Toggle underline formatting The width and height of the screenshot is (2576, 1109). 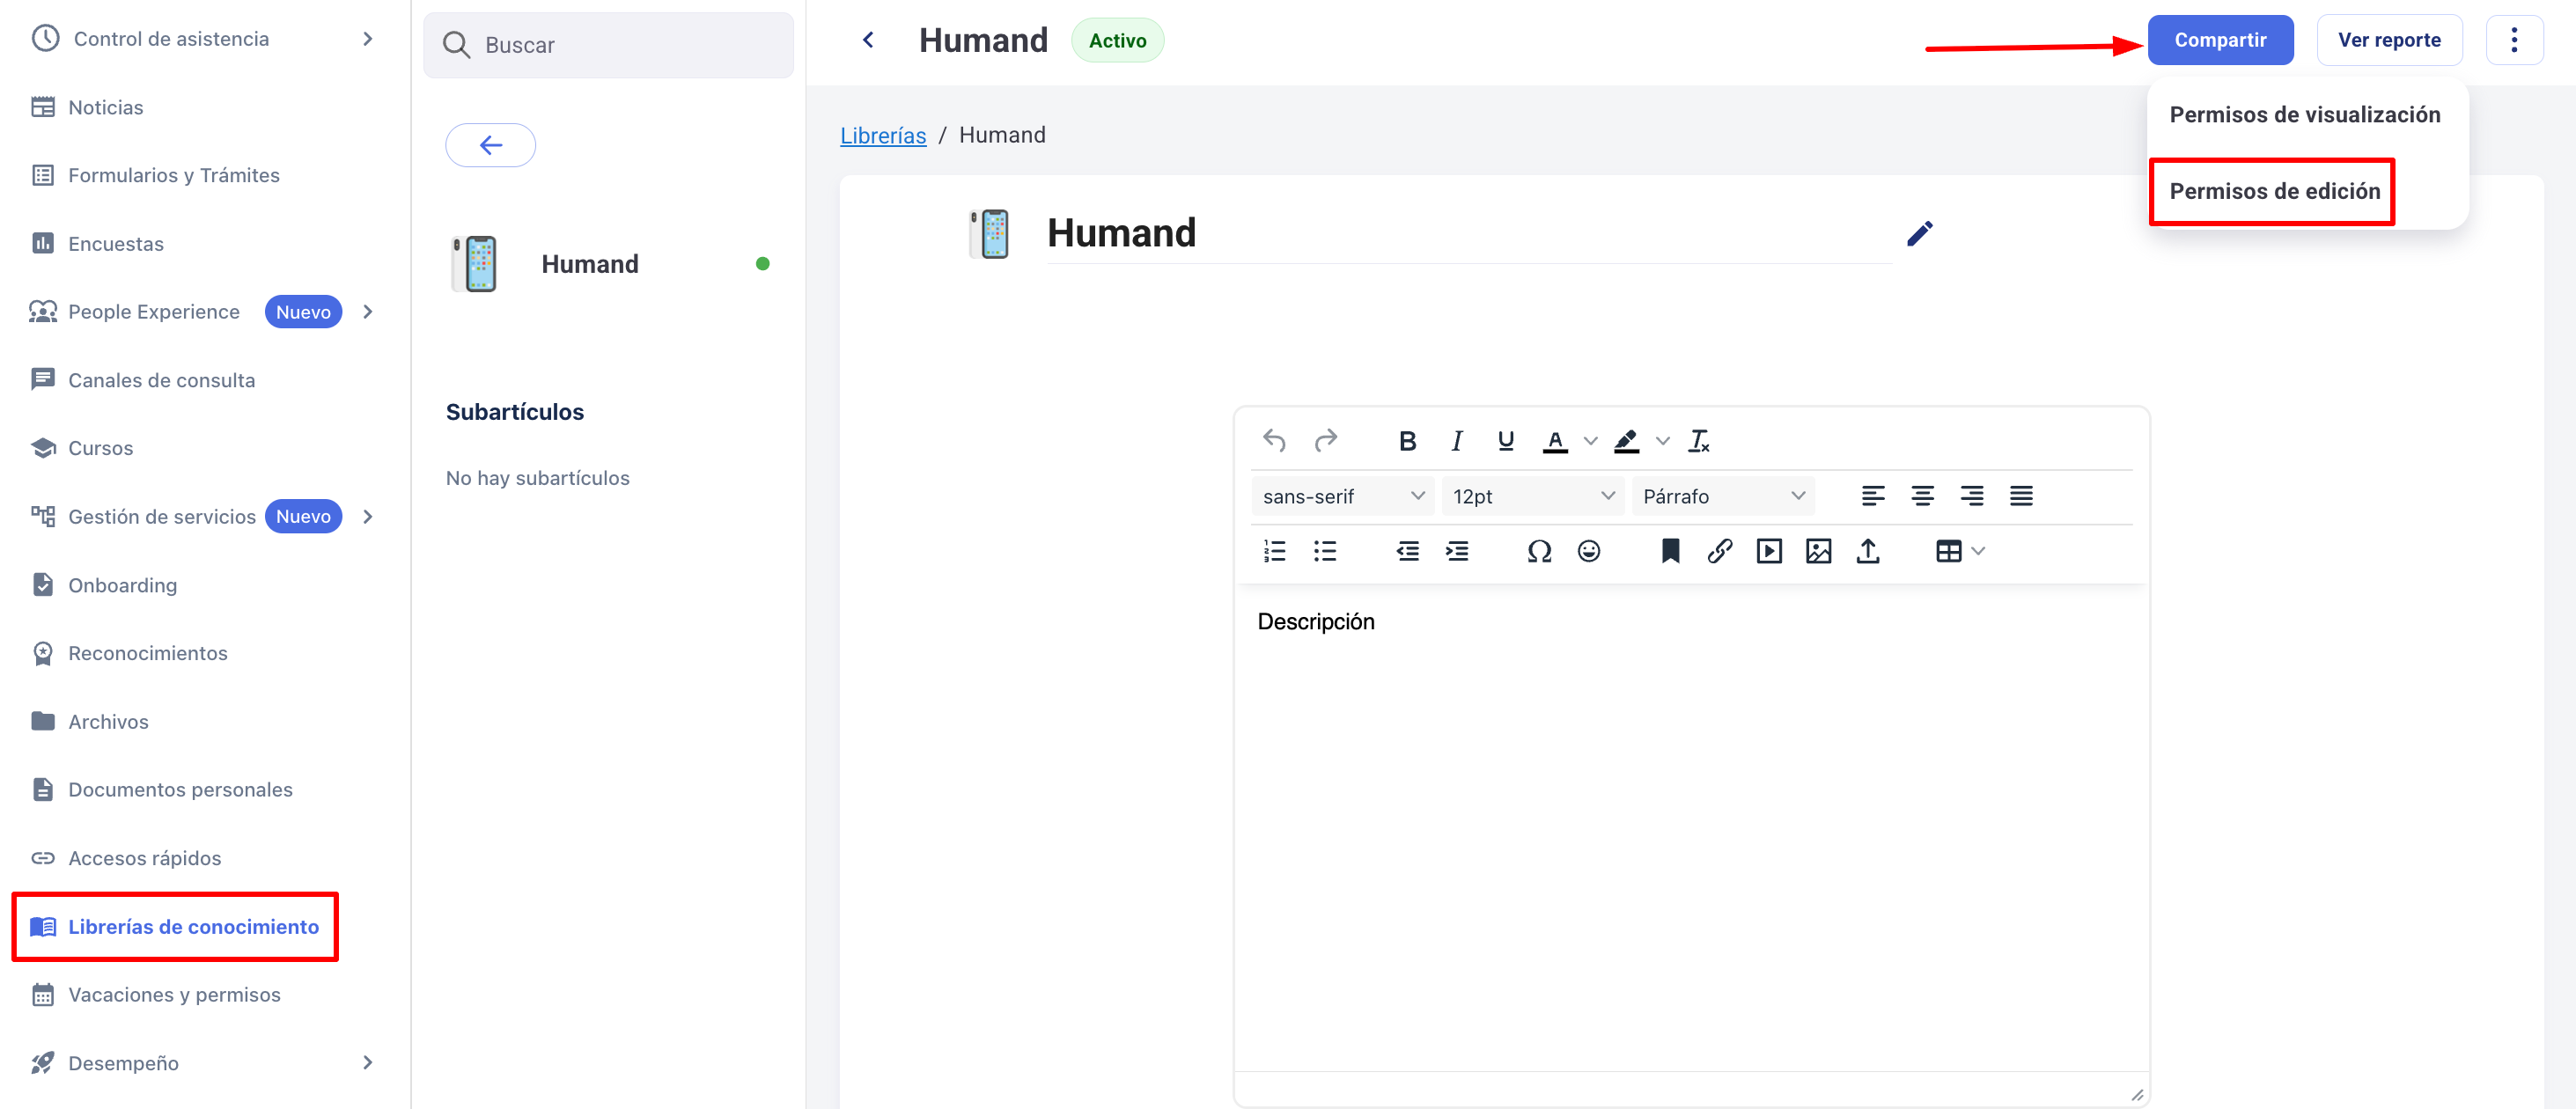(x=1505, y=441)
